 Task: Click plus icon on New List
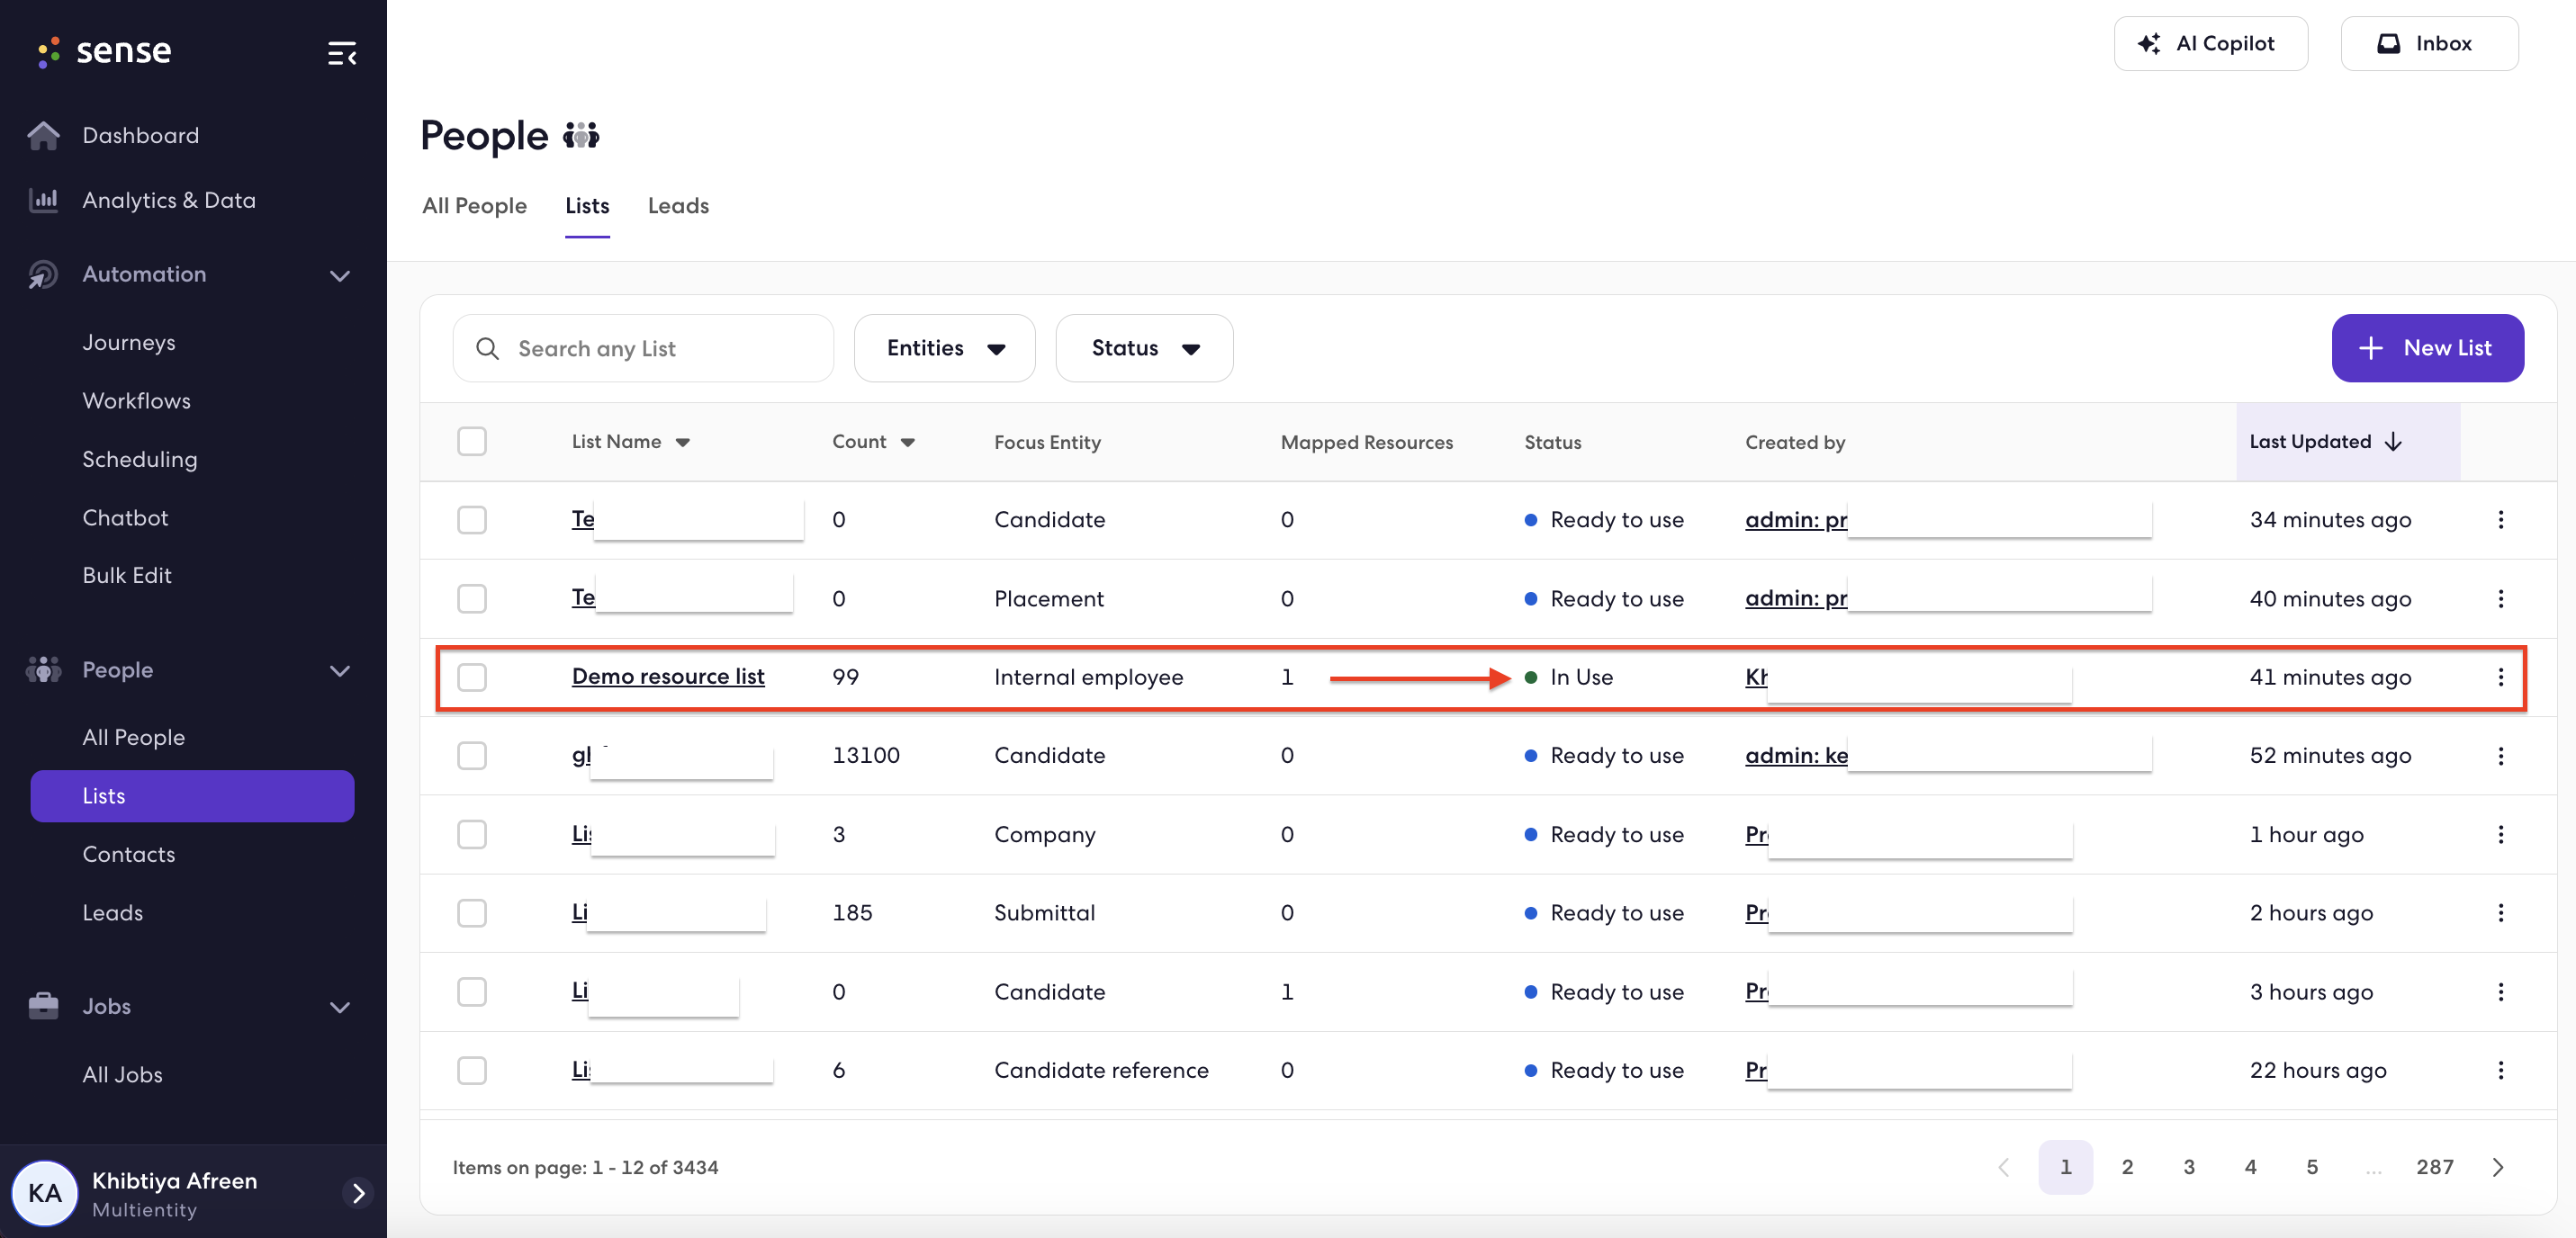[2371, 348]
